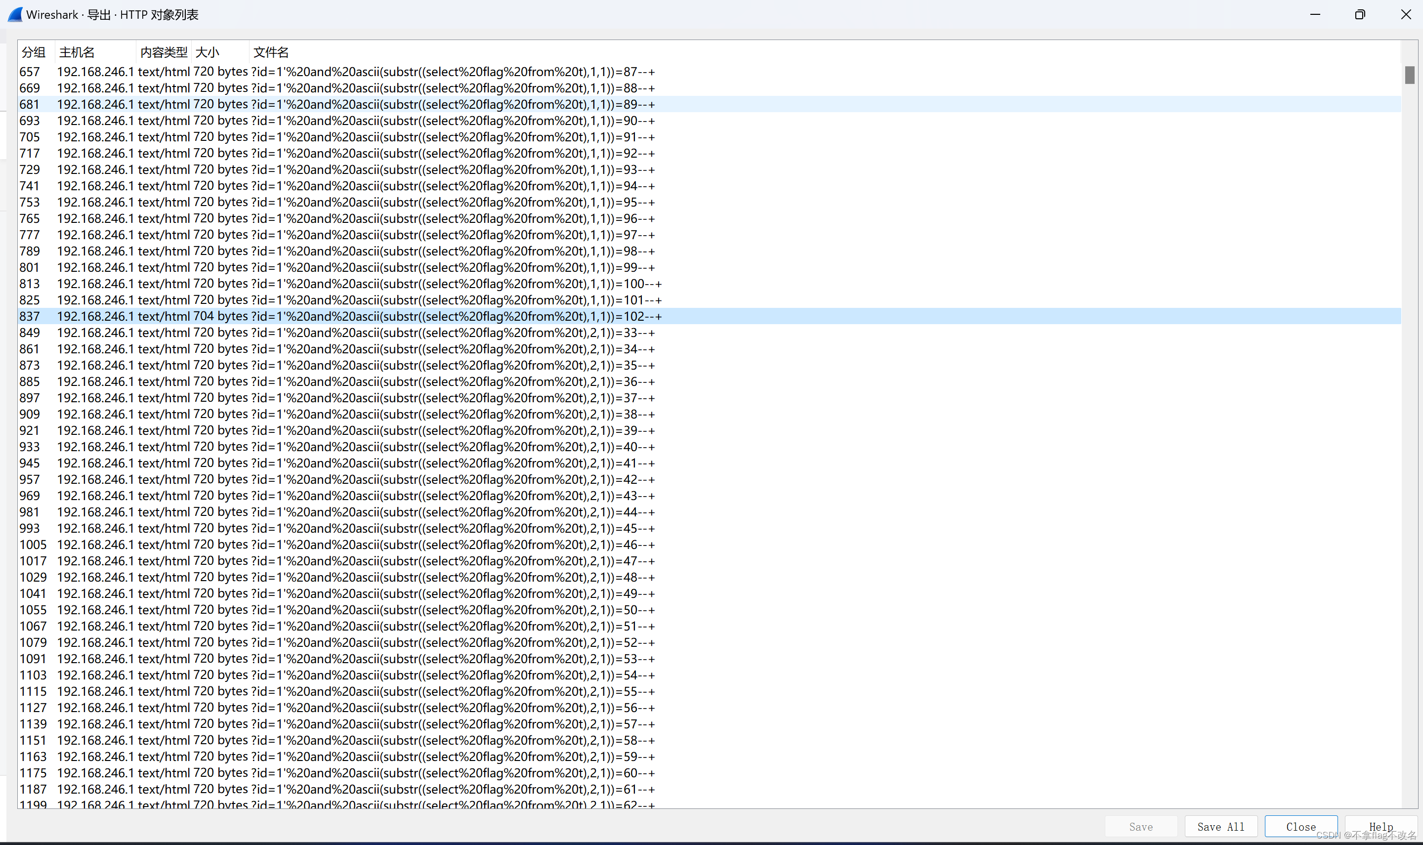Click the vertical scrollbar thumb
Viewport: 1423px width, 845px height.
pyautogui.click(x=1409, y=75)
